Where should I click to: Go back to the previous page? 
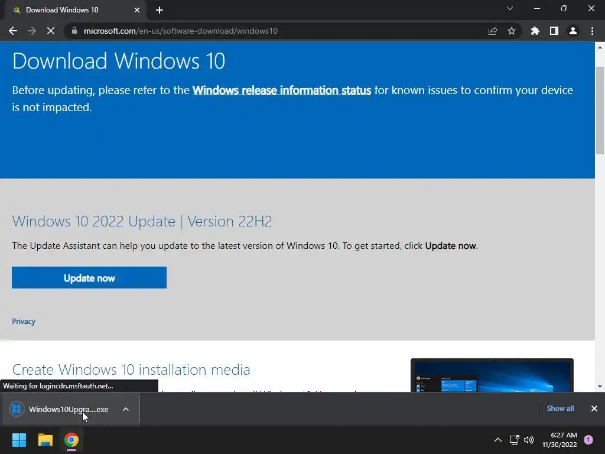13,31
